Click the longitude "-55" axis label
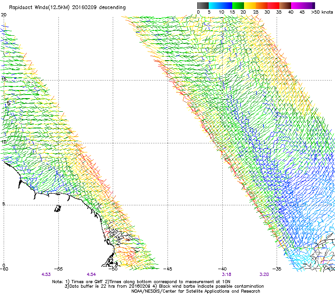This screenshot has width=335, height=294. click(58, 269)
